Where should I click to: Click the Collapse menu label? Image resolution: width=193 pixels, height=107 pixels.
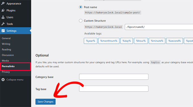point(15,80)
